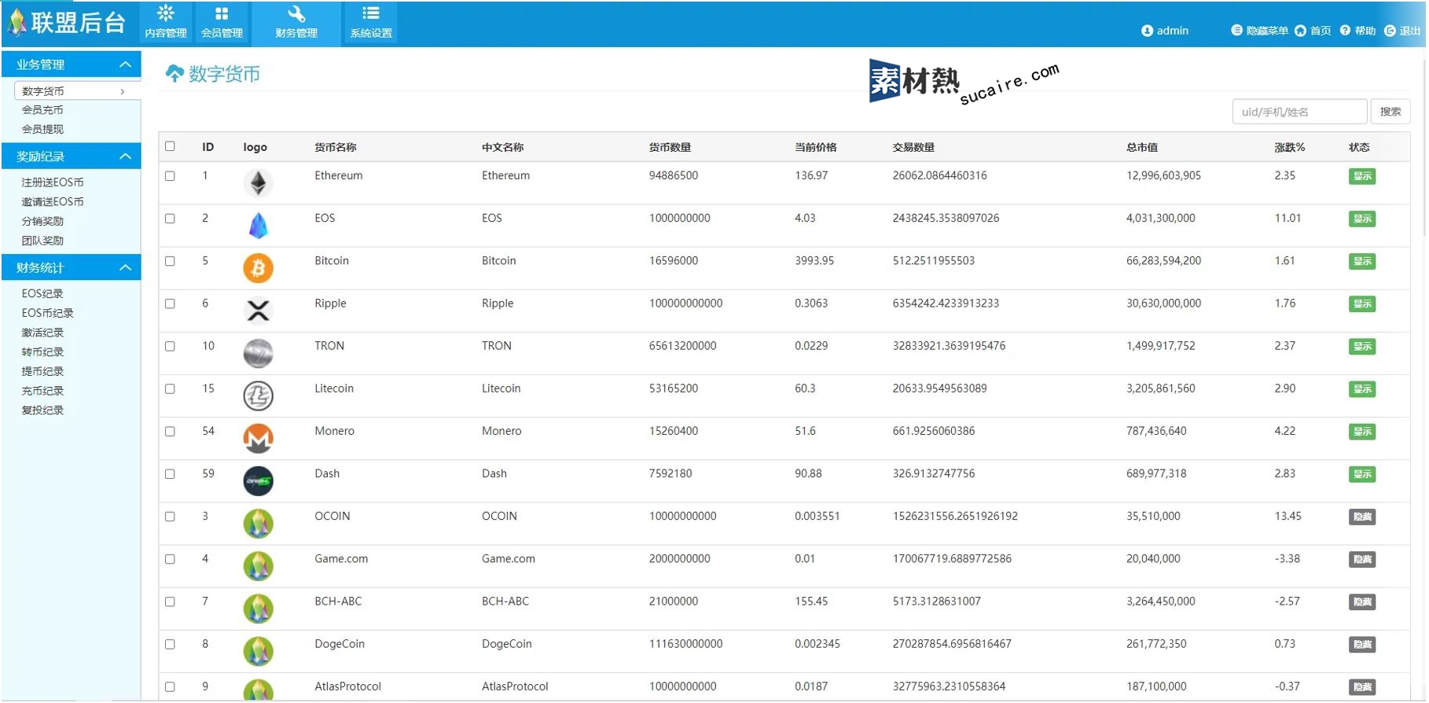Viewport: 1429px width, 703px height.
Task: Click the OCOIN logo icon
Action: coord(258,523)
